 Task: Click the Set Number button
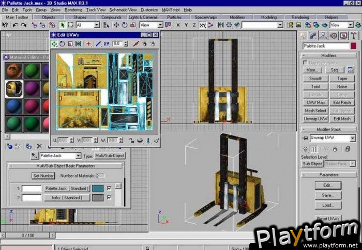43,176
